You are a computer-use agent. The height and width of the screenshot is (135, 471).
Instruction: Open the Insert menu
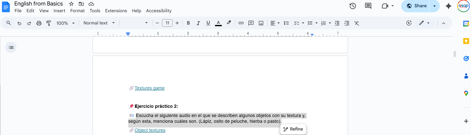tap(59, 11)
